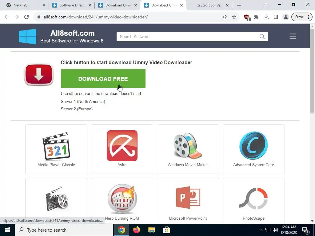
Task: Click the Microsoft PowerPoint label
Action: (x=188, y=218)
